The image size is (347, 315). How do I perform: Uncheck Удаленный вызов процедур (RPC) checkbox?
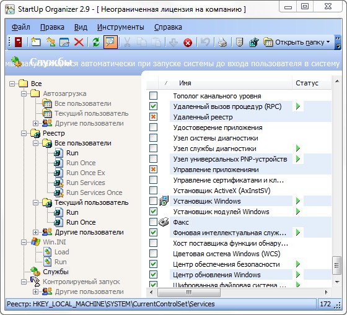[x=153, y=106]
